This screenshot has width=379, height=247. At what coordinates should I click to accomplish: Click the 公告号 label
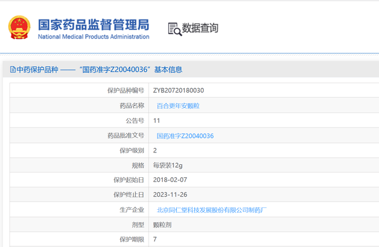pos(135,121)
